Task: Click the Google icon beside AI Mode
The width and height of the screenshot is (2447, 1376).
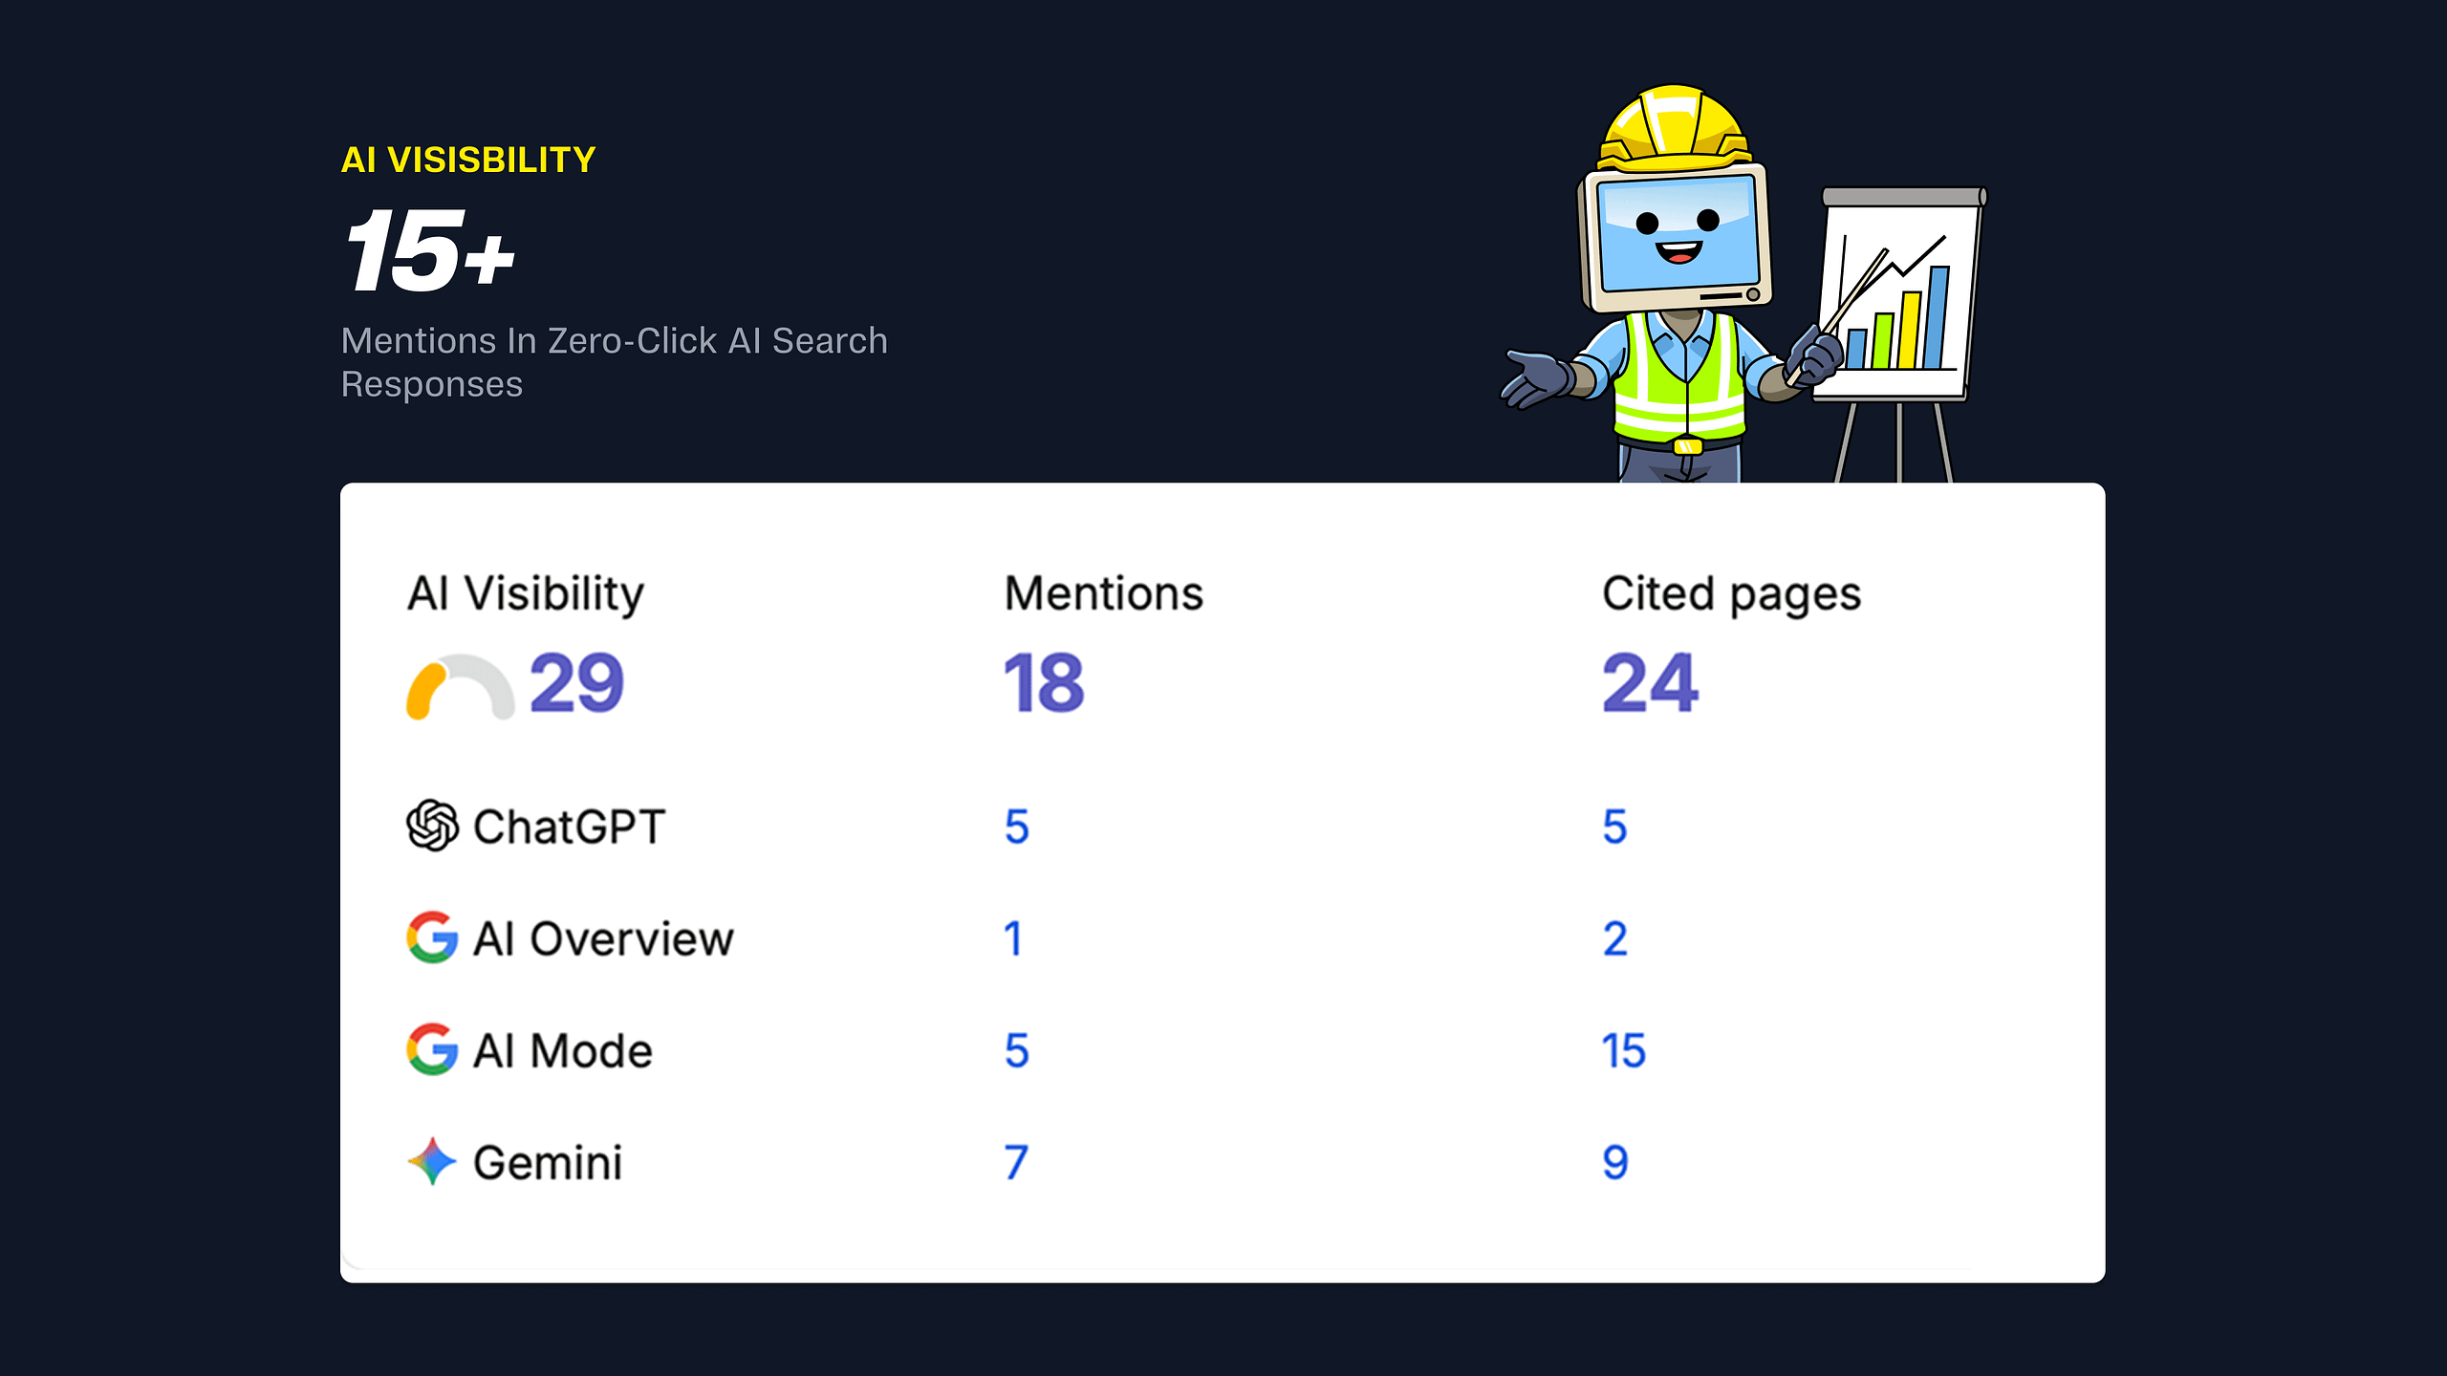Action: [x=432, y=1049]
